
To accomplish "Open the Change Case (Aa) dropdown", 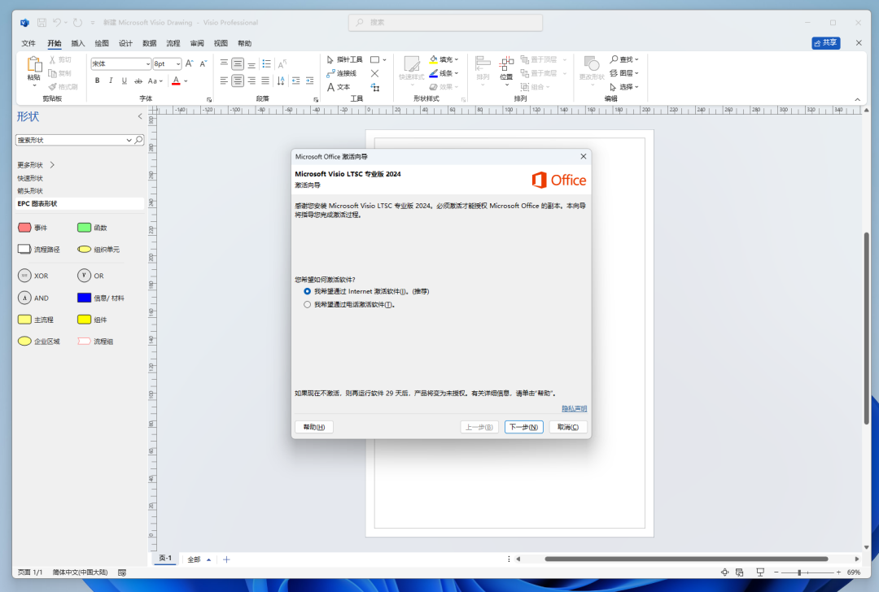I will point(155,81).
